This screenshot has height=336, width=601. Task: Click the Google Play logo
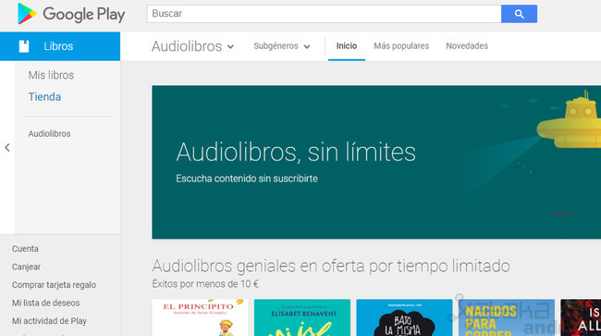(x=71, y=14)
